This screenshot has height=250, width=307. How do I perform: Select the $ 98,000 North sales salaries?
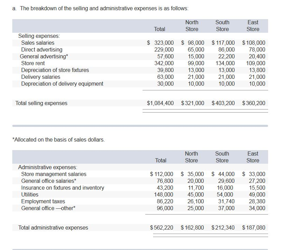[x=192, y=43]
